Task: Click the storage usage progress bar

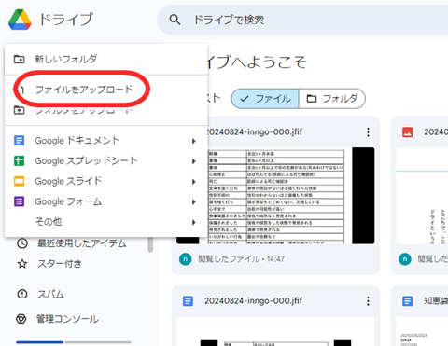Action: [74, 342]
